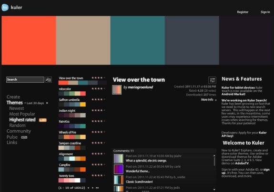Screen dimensions: 274x192
Task: Click the robocolor palette strip
Action: point(72,94)
